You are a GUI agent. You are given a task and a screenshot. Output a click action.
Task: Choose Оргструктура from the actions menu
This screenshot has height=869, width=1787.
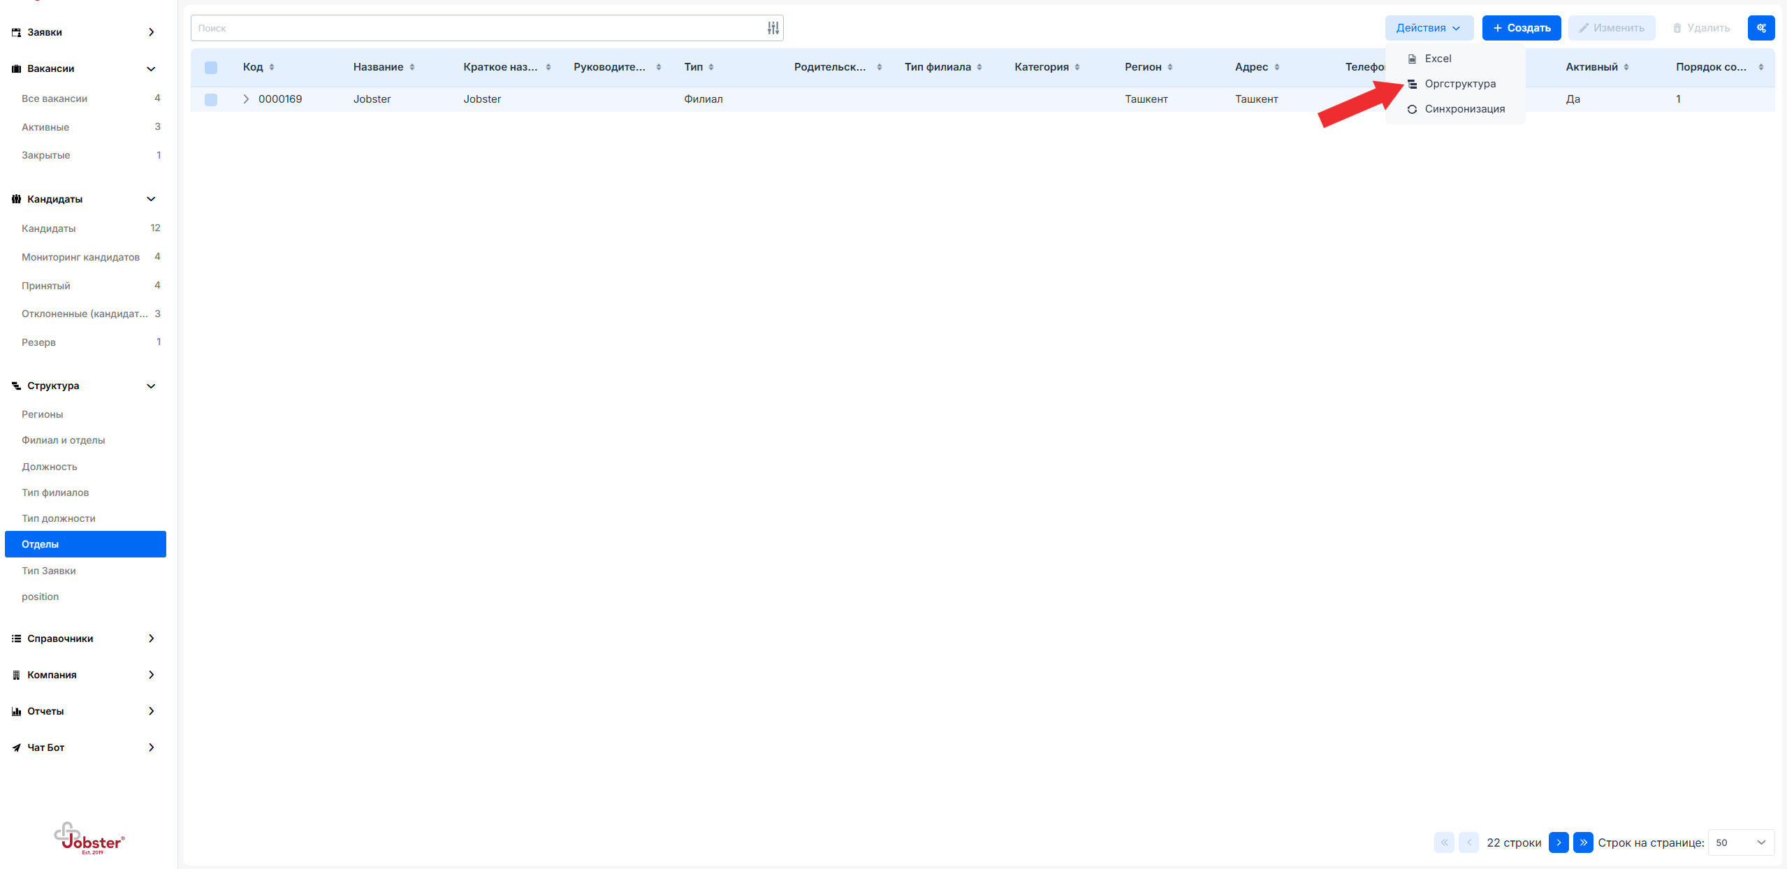1459,84
